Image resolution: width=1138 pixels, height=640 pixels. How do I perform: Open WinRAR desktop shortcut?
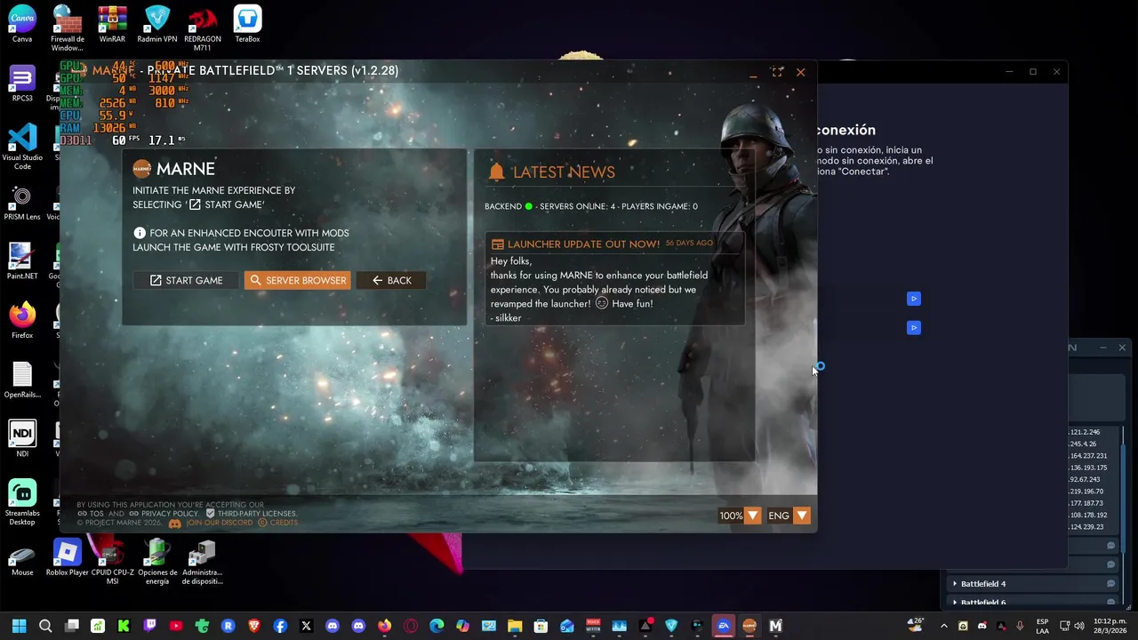click(112, 25)
